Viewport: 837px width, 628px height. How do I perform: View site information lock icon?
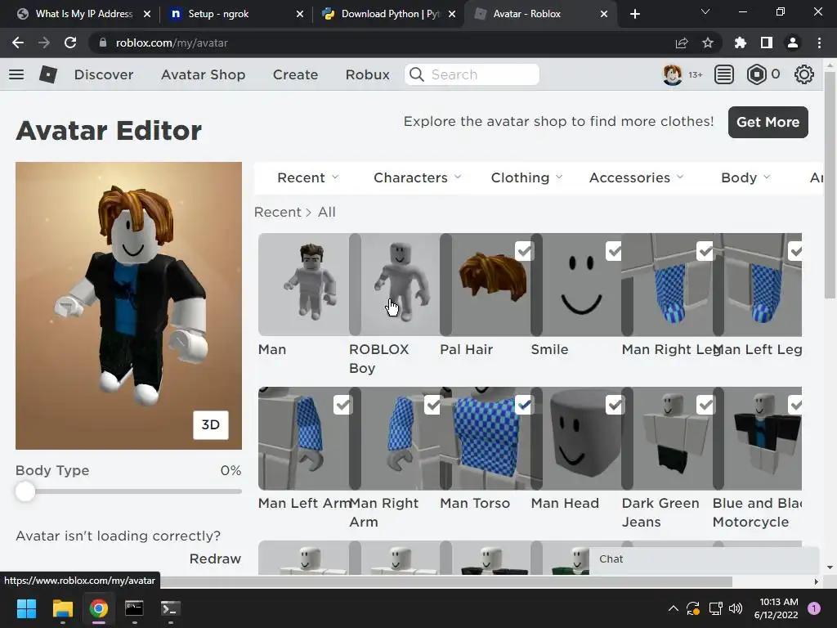tap(103, 43)
